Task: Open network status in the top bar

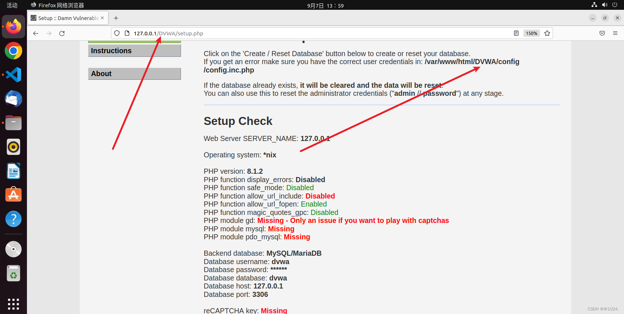Action: 594,5
